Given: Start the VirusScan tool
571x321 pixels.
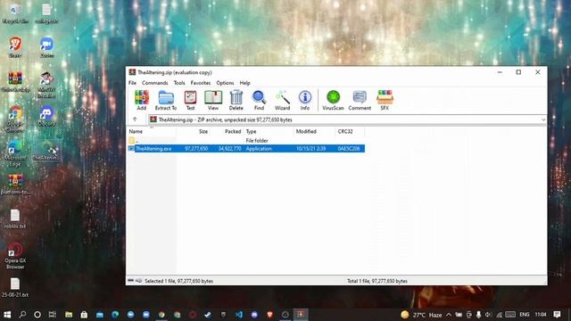Looking at the screenshot, I should (333, 100).
